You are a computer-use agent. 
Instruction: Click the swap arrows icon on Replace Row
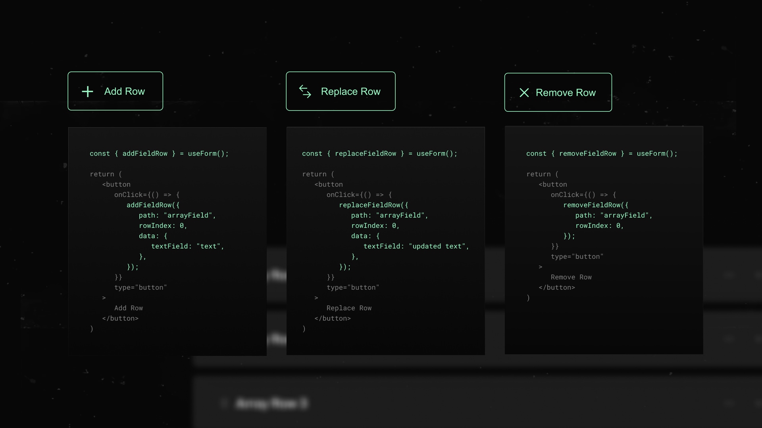pos(305,92)
